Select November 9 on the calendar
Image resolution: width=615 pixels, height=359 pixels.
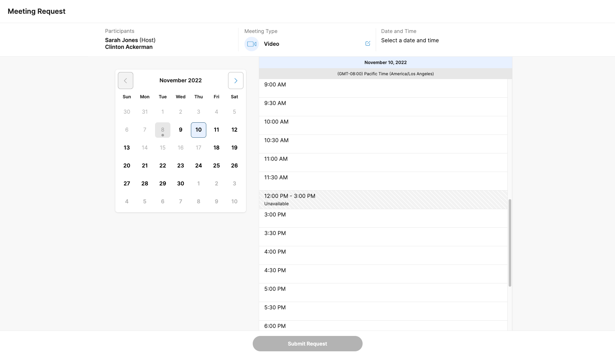click(x=181, y=130)
